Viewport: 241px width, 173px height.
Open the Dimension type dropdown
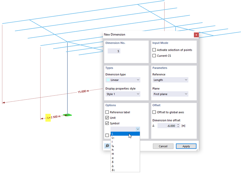[138, 80]
